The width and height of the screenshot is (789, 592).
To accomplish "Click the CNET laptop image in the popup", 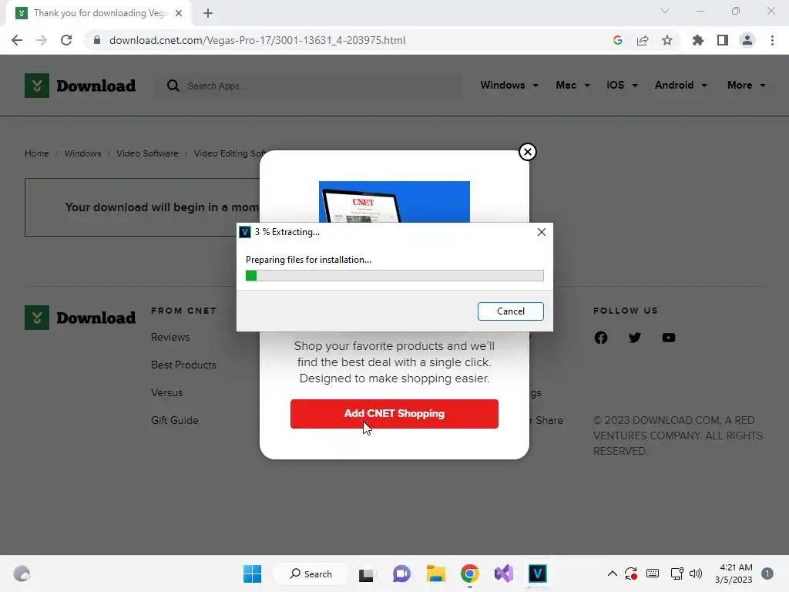I will [x=394, y=202].
